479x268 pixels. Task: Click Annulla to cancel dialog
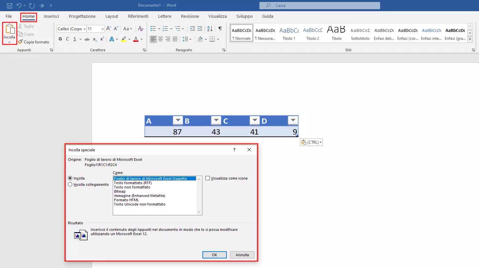tap(242, 255)
